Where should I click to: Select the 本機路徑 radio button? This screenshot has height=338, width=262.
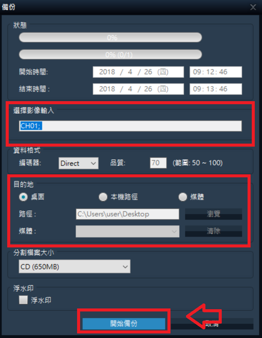click(103, 197)
